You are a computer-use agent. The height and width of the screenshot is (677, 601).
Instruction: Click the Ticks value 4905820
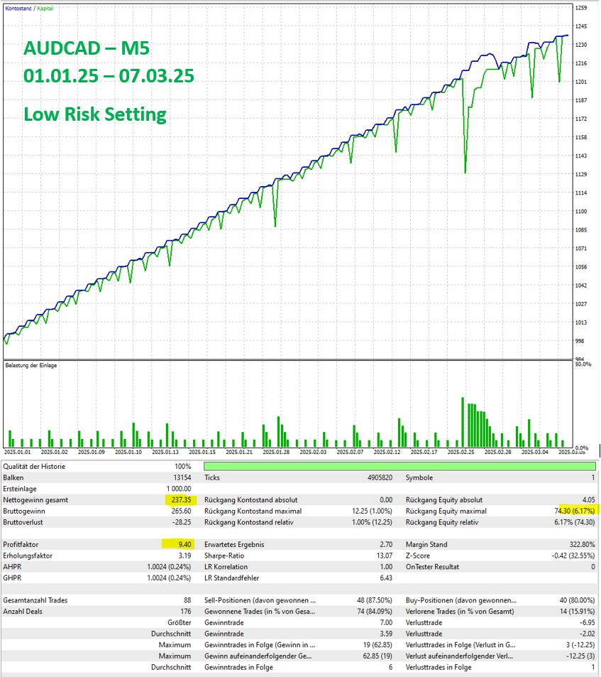point(380,477)
